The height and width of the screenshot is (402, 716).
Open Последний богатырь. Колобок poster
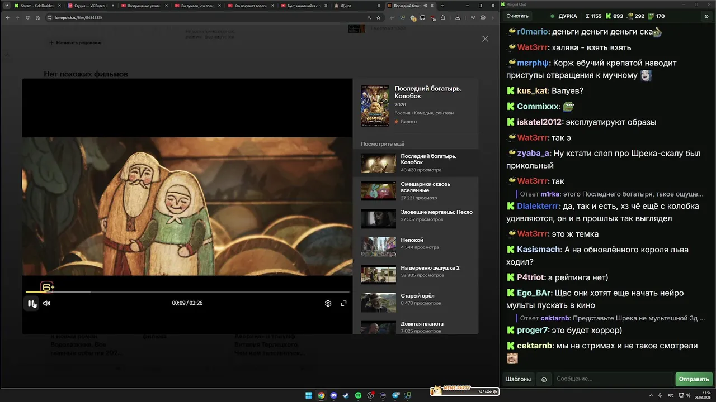point(375,106)
